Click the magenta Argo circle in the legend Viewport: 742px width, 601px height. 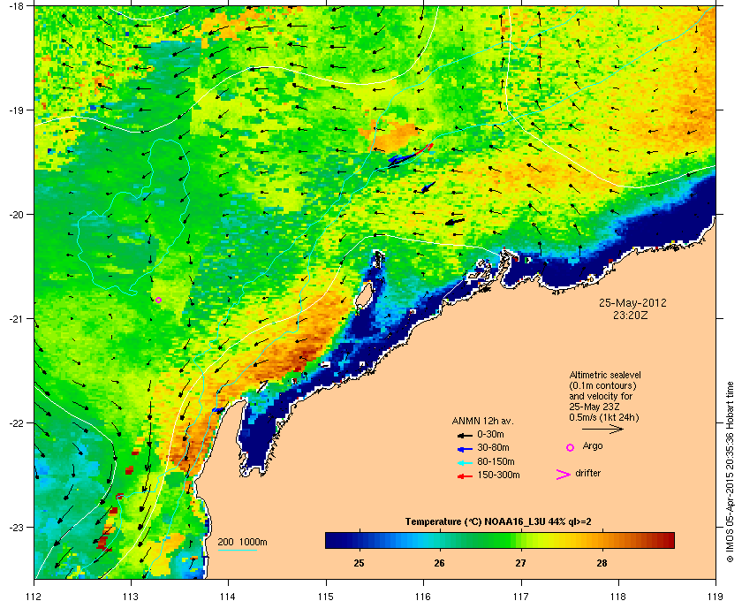click(571, 447)
